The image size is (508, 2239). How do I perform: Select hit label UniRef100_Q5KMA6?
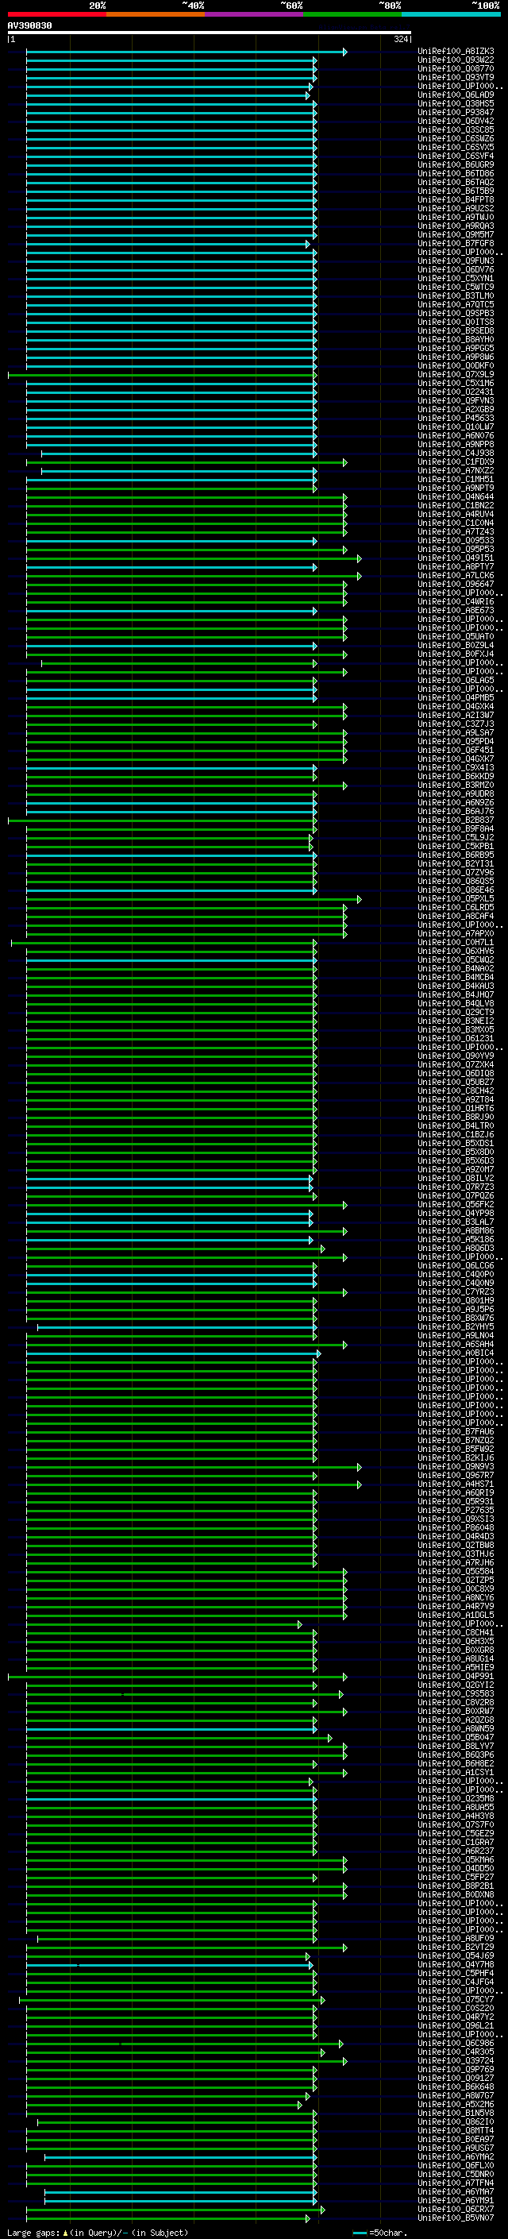(x=456, y=1860)
